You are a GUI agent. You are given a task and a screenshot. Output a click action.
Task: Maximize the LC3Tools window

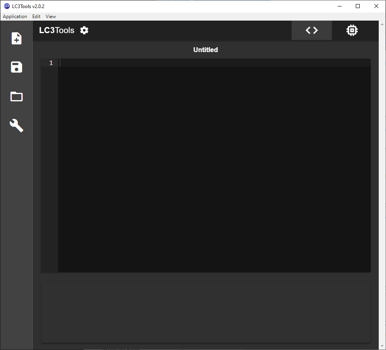coord(358,6)
